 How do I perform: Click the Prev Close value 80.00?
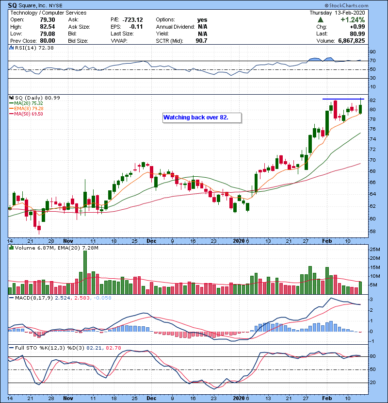48,41
